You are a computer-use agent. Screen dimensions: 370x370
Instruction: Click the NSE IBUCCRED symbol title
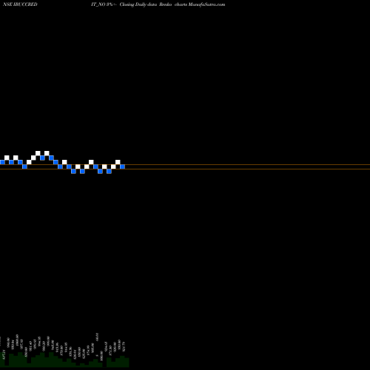(20, 4)
